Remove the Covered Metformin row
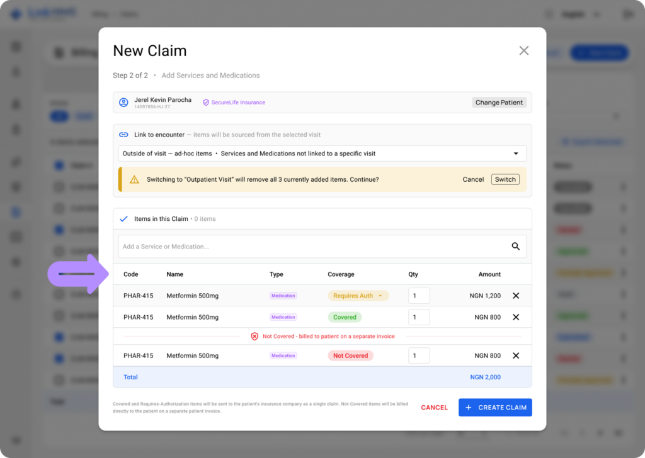Image resolution: width=645 pixels, height=458 pixels. coord(516,317)
